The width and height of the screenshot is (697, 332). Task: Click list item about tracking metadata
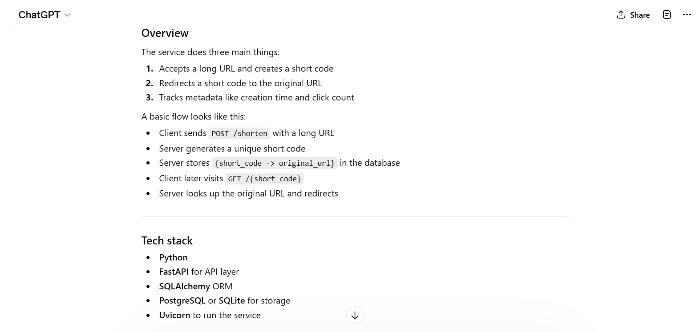tap(256, 97)
